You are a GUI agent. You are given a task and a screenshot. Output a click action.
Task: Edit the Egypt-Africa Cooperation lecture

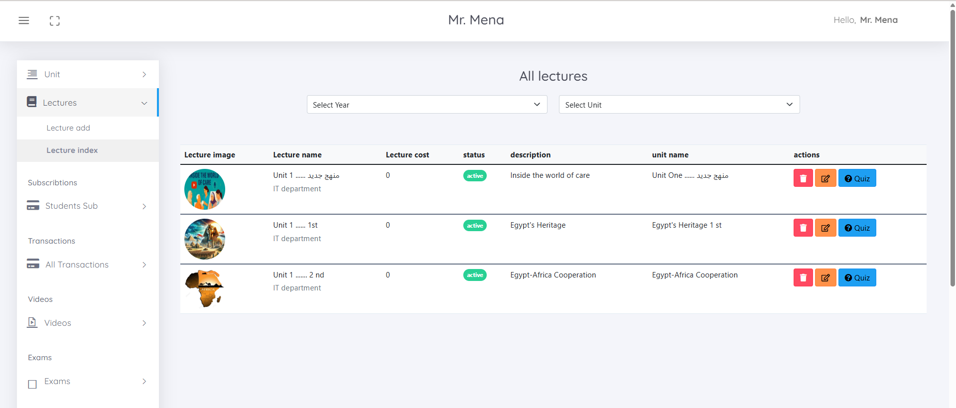point(825,277)
